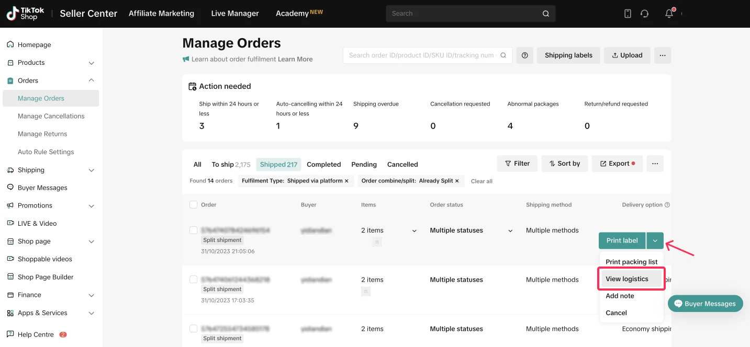Click the order ID search field
This screenshot has width=750, height=347.
(x=421, y=55)
